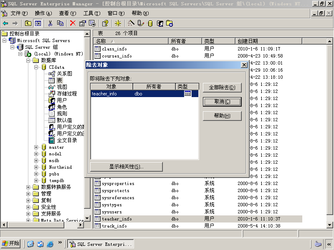Click the red Delete X icon
Image resolution: width=334 pixels, height=250 pixels.
click(73, 23)
